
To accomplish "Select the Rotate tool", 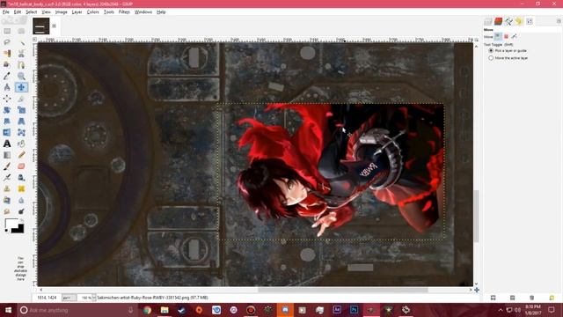I will (x=7, y=110).
